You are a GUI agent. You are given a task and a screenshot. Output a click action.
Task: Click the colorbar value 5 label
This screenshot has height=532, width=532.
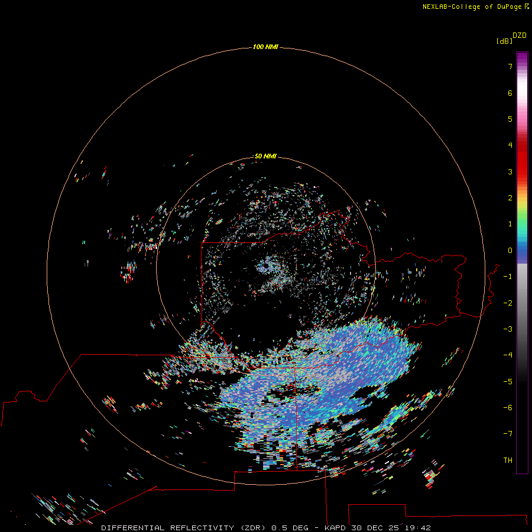coord(510,119)
